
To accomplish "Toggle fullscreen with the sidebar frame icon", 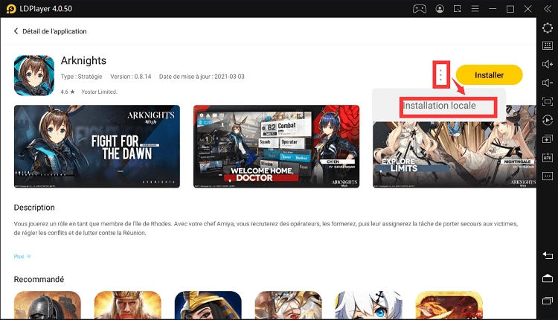I will [x=548, y=101].
